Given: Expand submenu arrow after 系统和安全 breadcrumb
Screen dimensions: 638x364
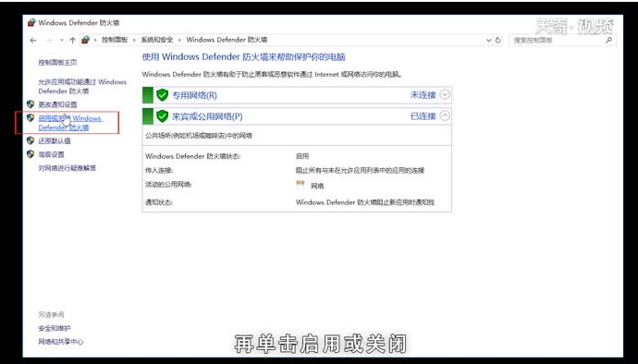Looking at the screenshot, I should tap(179, 40).
